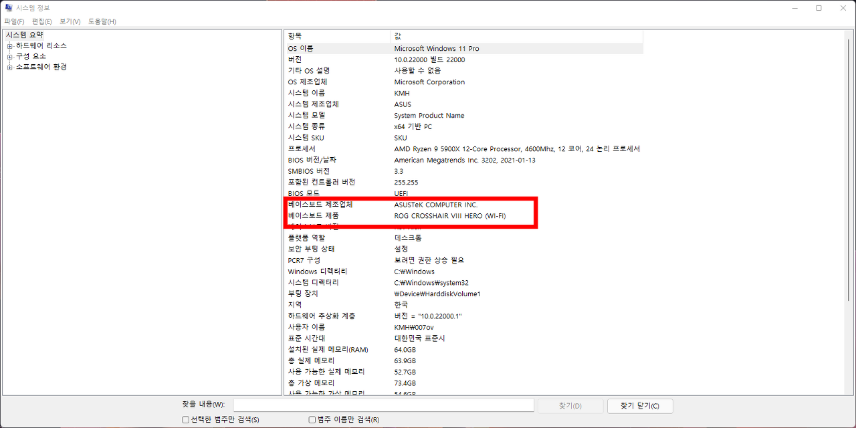This screenshot has height=428, width=856.
Task: Click the ROG CROSSHAIR VIII HERO (WI-FI) value
Action: click(450, 215)
